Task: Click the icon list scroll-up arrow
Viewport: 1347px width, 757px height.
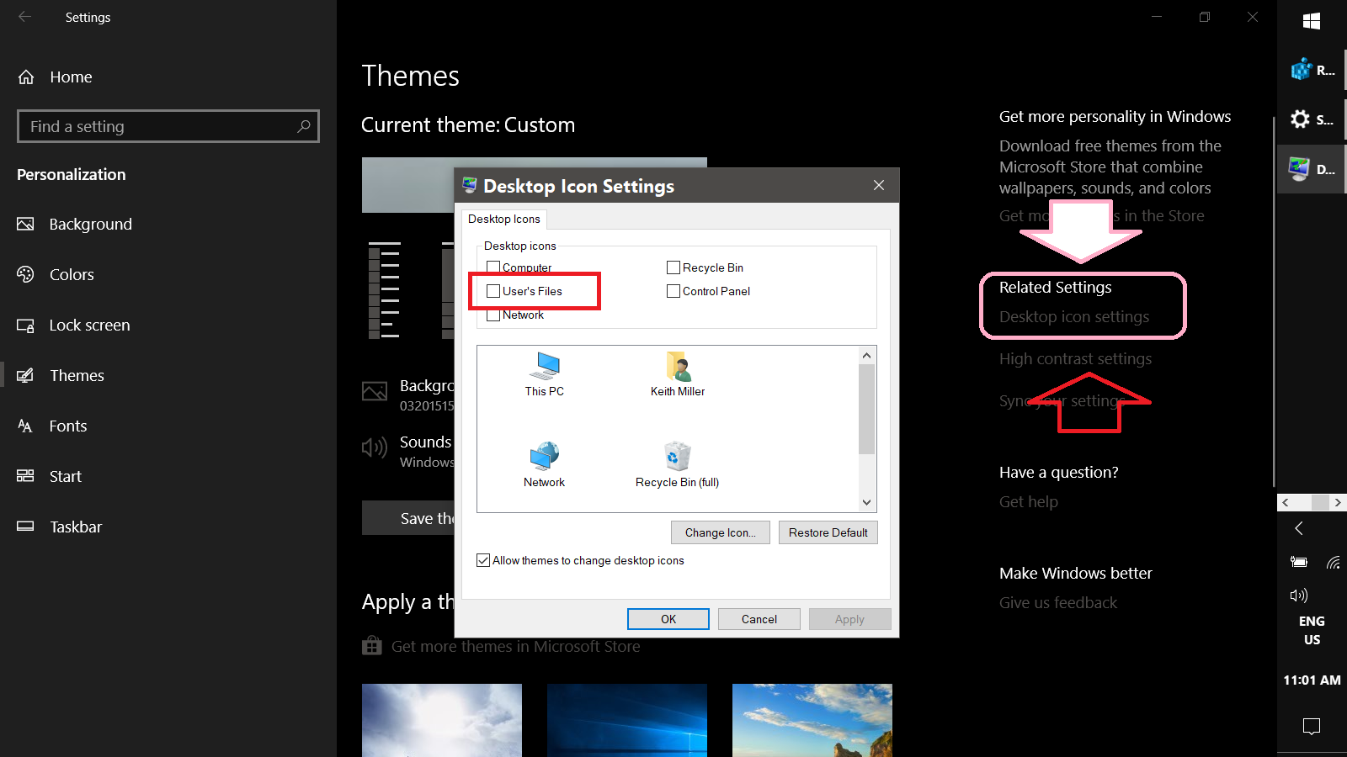Action: tap(866, 356)
